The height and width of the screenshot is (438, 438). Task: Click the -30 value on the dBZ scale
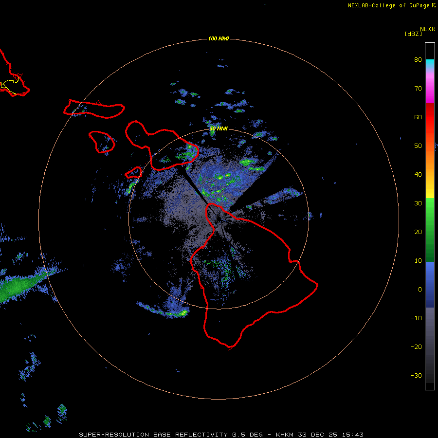pos(416,375)
